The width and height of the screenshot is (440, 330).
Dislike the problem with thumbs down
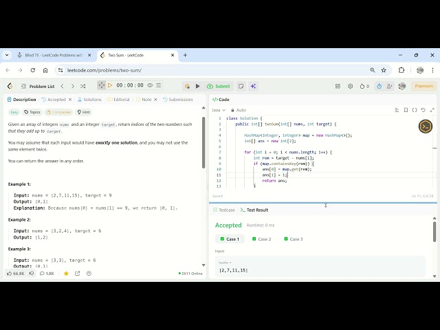(x=32, y=274)
